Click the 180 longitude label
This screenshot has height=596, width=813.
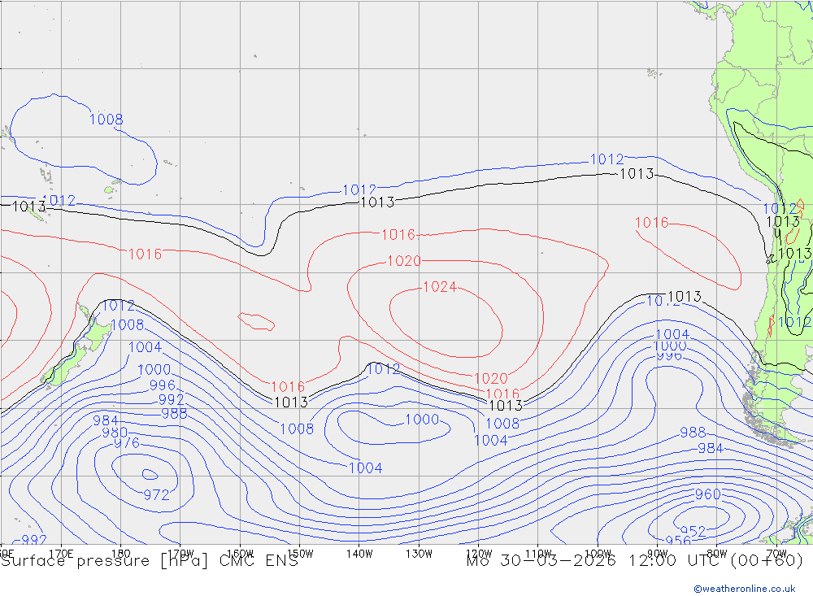120,552
